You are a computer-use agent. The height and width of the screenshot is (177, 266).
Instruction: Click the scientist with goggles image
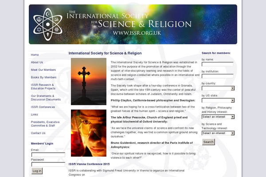[x=89, y=133]
